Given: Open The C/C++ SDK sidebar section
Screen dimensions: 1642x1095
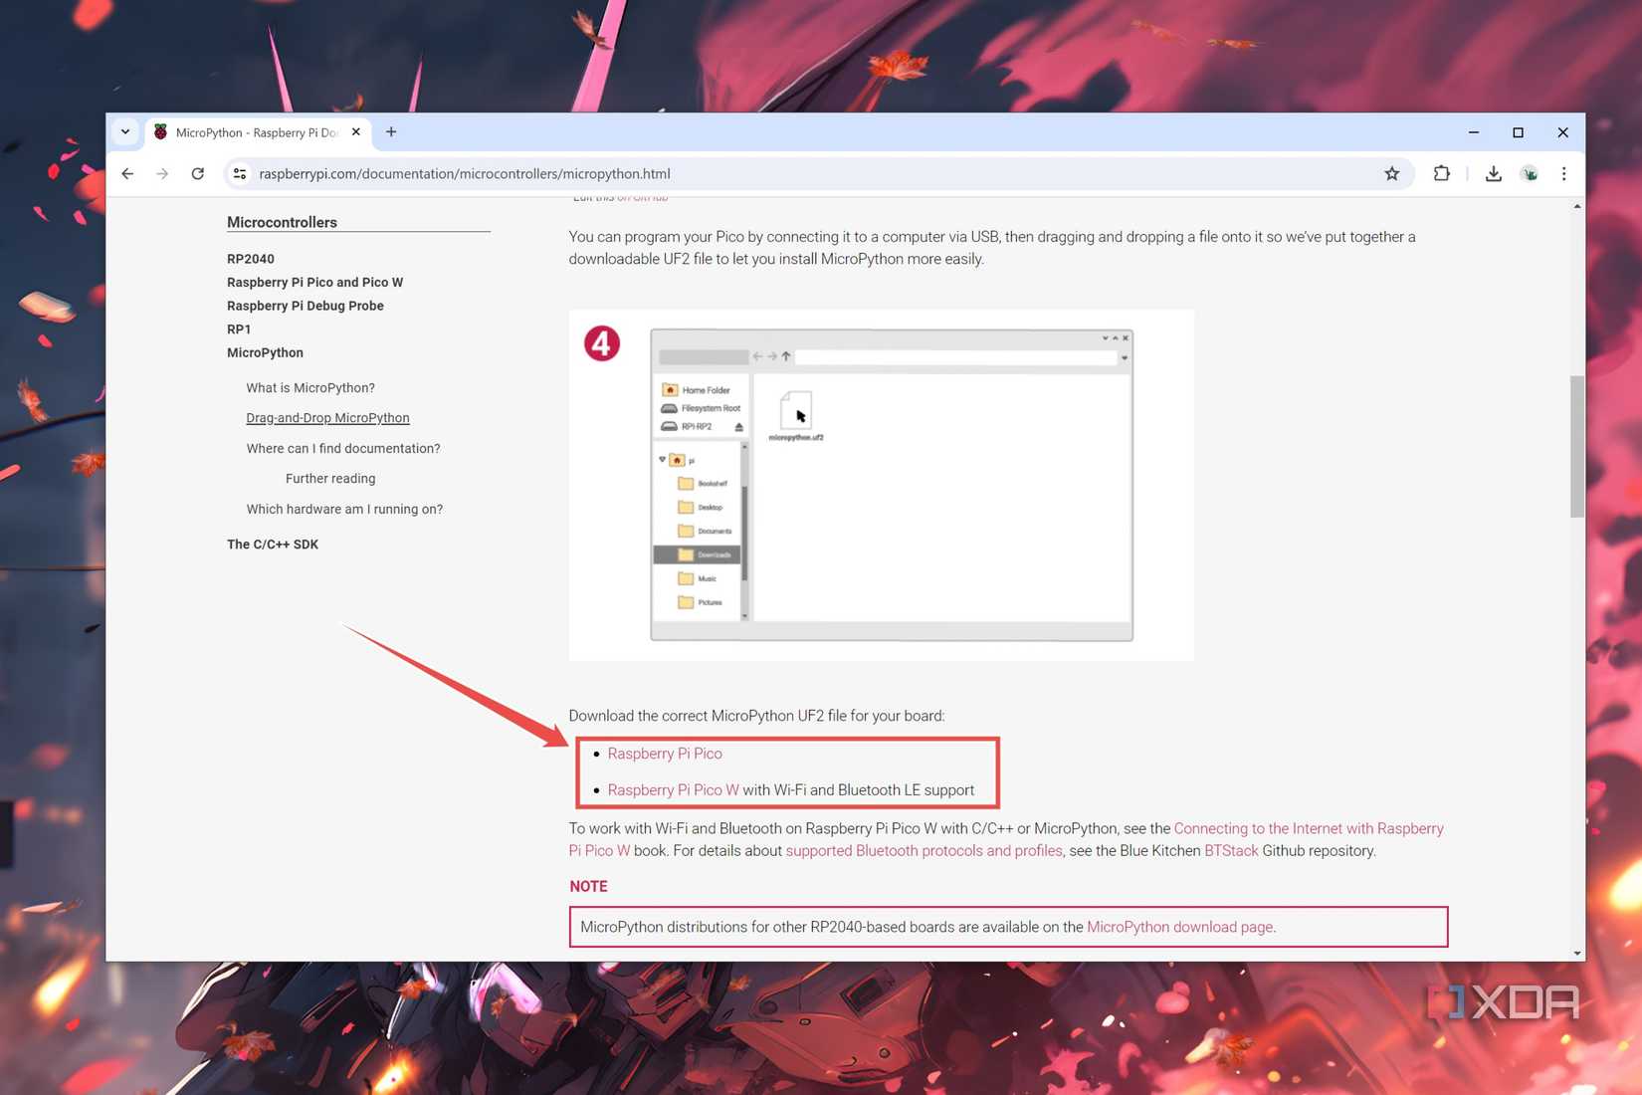Looking at the screenshot, I should [x=273, y=545].
